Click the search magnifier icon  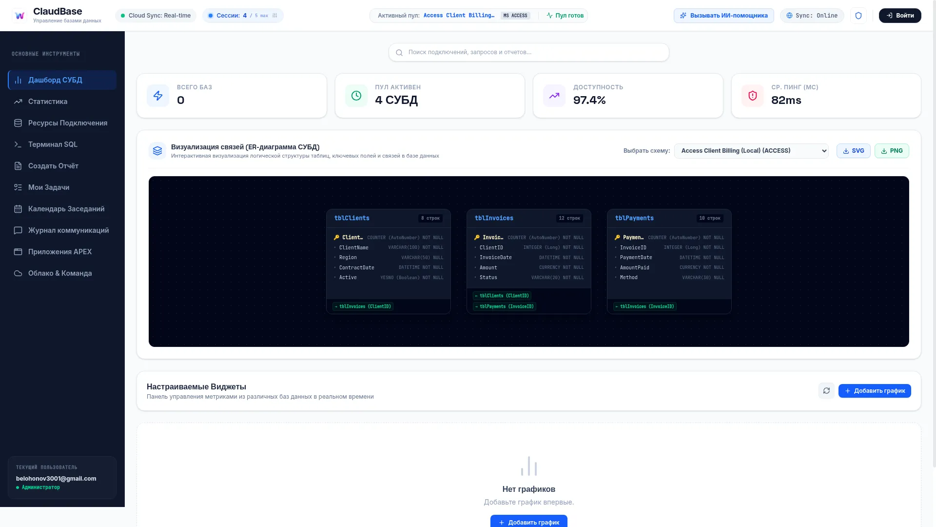[x=399, y=53]
